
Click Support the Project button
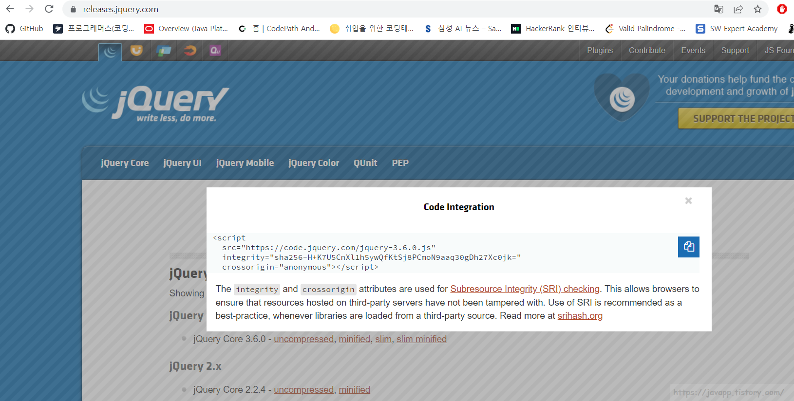(x=737, y=119)
